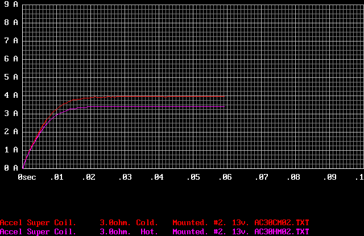Click the magenta '#2.' legend value

220,232
